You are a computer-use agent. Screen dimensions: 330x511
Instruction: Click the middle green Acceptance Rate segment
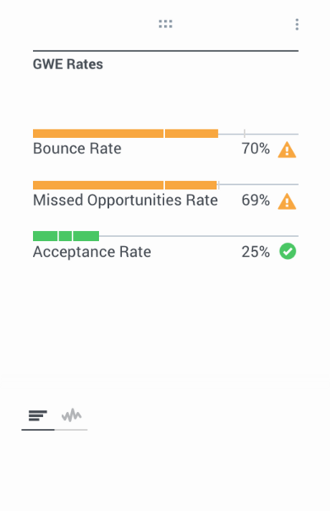(65, 236)
